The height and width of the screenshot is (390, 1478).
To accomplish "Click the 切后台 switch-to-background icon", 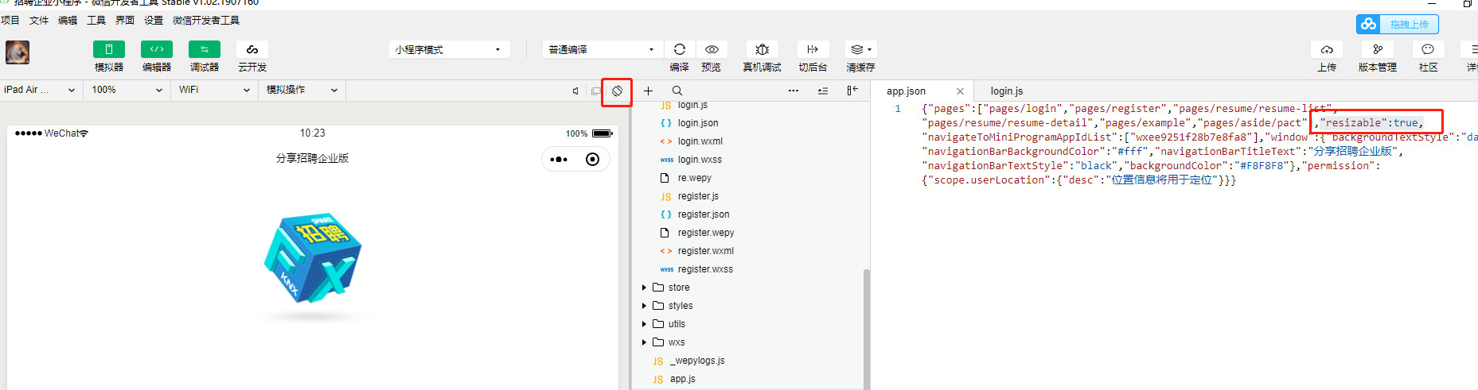I will coord(813,49).
